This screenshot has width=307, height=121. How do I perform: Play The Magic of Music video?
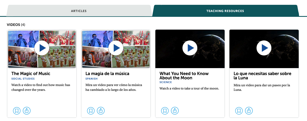tap(42, 48)
